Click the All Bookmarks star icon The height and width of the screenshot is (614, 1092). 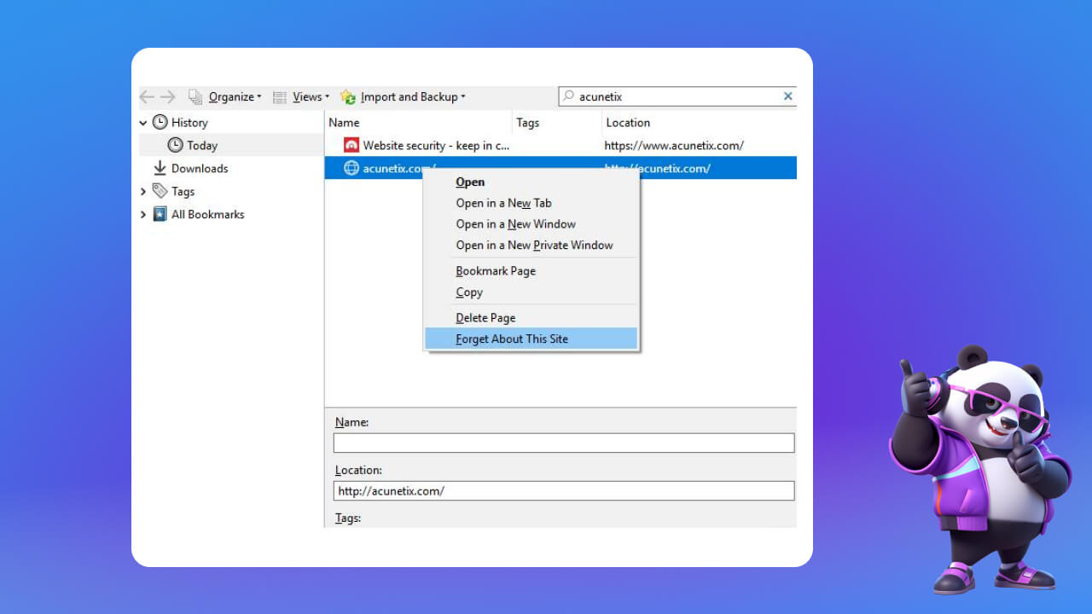[160, 214]
